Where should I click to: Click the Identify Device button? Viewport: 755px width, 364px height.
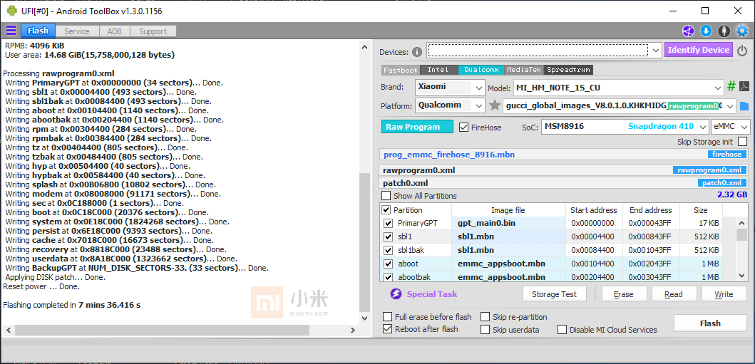pos(699,50)
